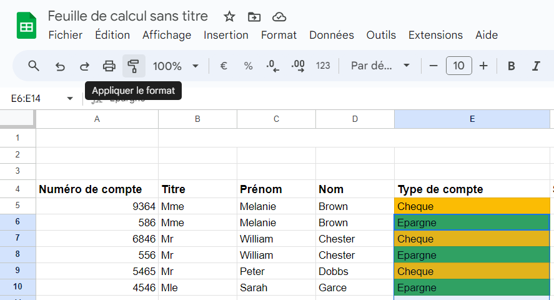Format as euro currency
The height and width of the screenshot is (300, 554).
point(224,66)
